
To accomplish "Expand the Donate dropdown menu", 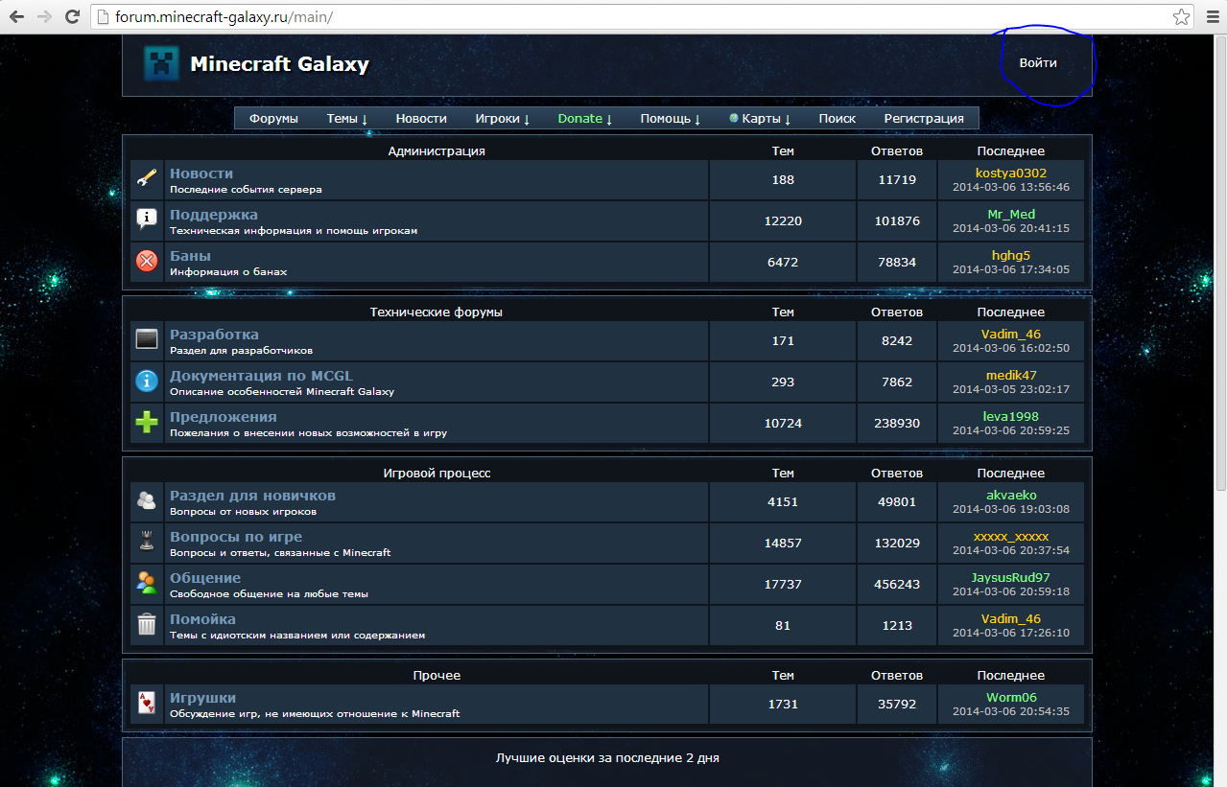I will (x=585, y=119).
